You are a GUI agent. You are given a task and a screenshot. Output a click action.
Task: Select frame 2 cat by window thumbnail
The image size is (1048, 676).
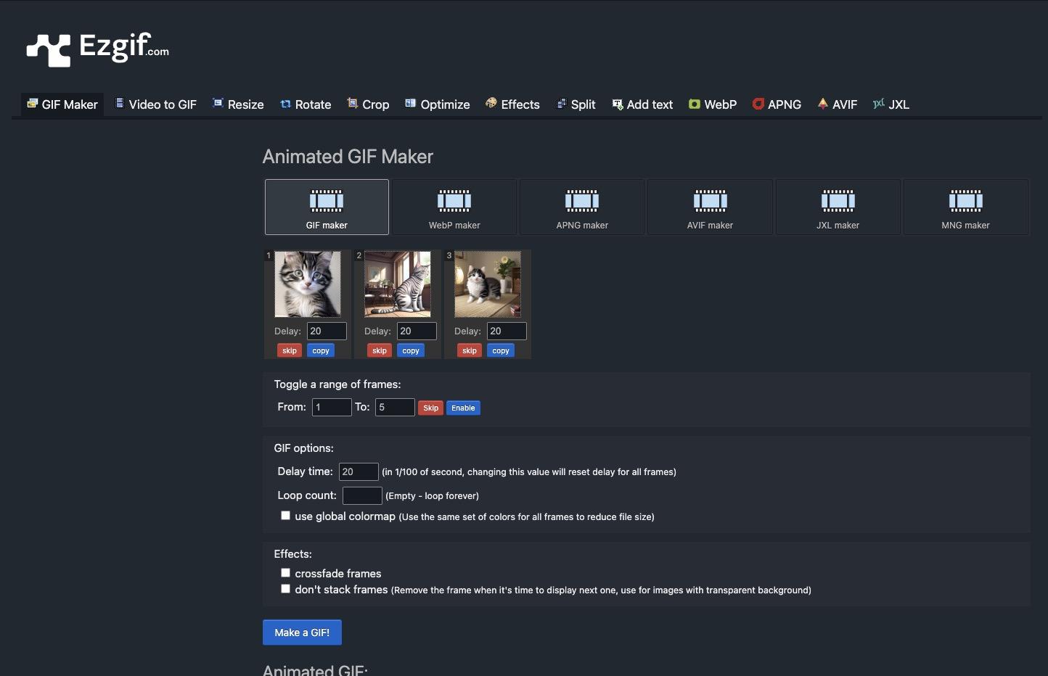click(398, 284)
